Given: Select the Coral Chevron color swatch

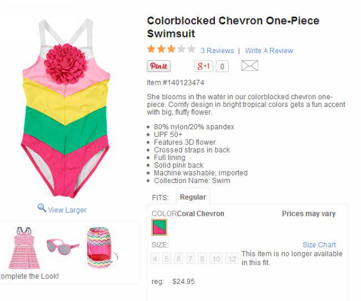Looking at the screenshot, I should coord(159,227).
